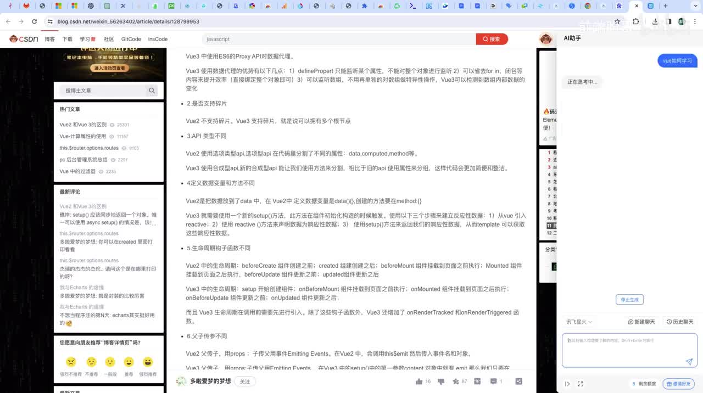The width and height of the screenshot is (703, 393).
Task: Open the 'Vue2 和Vue 3的区别' hot article link
Action: tap(83, 125)
